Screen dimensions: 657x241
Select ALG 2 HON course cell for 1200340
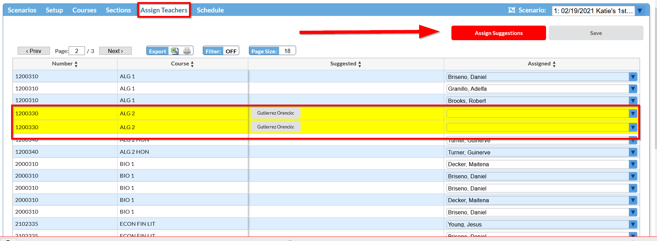[x=183, y=152]
